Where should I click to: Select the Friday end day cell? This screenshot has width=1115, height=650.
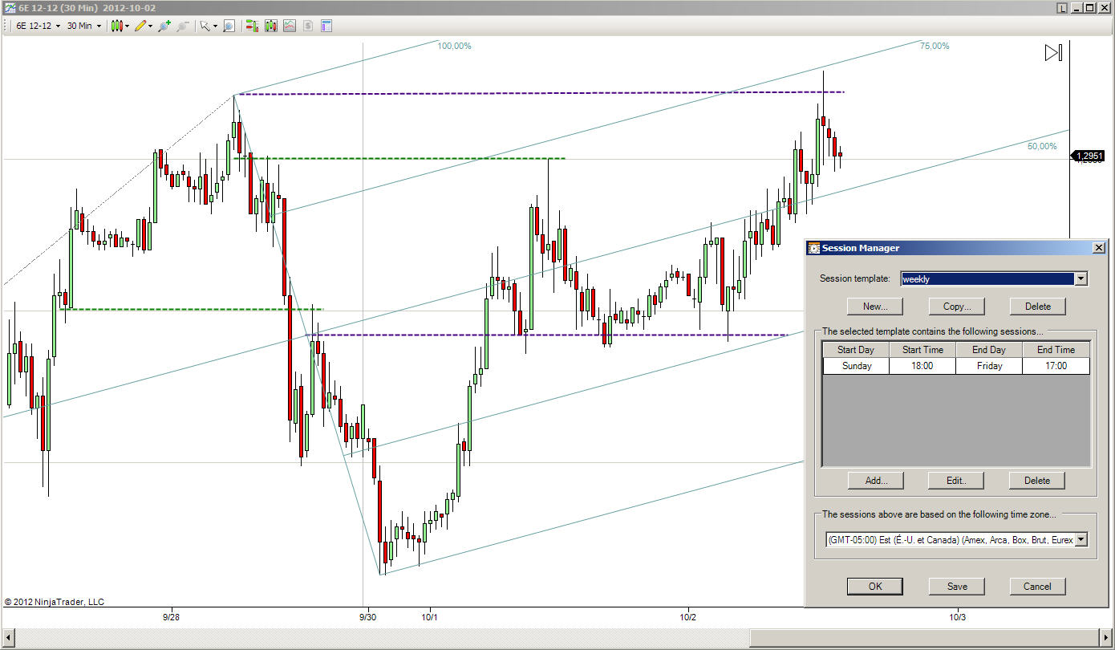tap(989, 366)
